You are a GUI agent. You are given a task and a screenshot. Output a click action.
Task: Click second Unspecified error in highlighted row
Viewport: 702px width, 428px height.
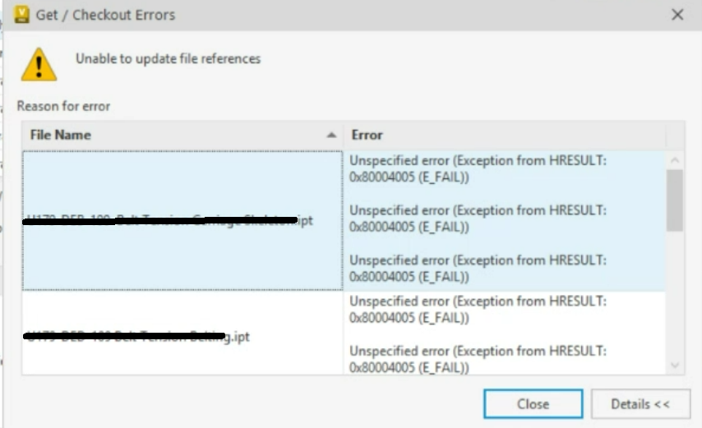478,219
